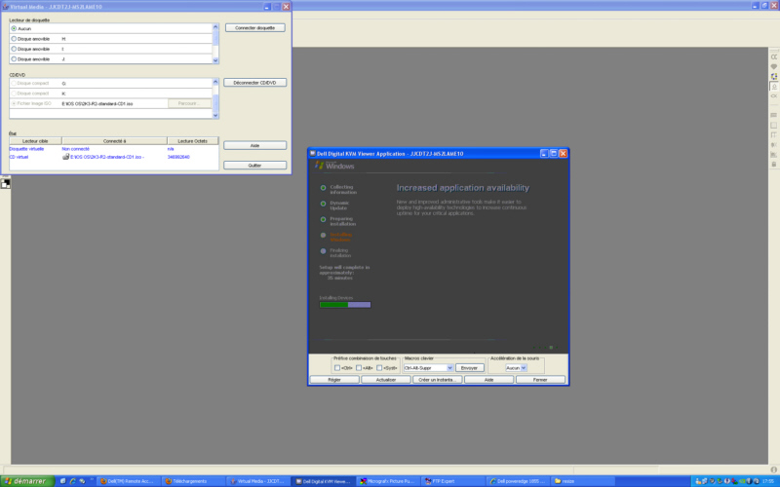Click the Installing Devices progress bar
Image resolution: width=780 pixels, height=487 pixels.
pyautogui.click(x=345, y=305)
